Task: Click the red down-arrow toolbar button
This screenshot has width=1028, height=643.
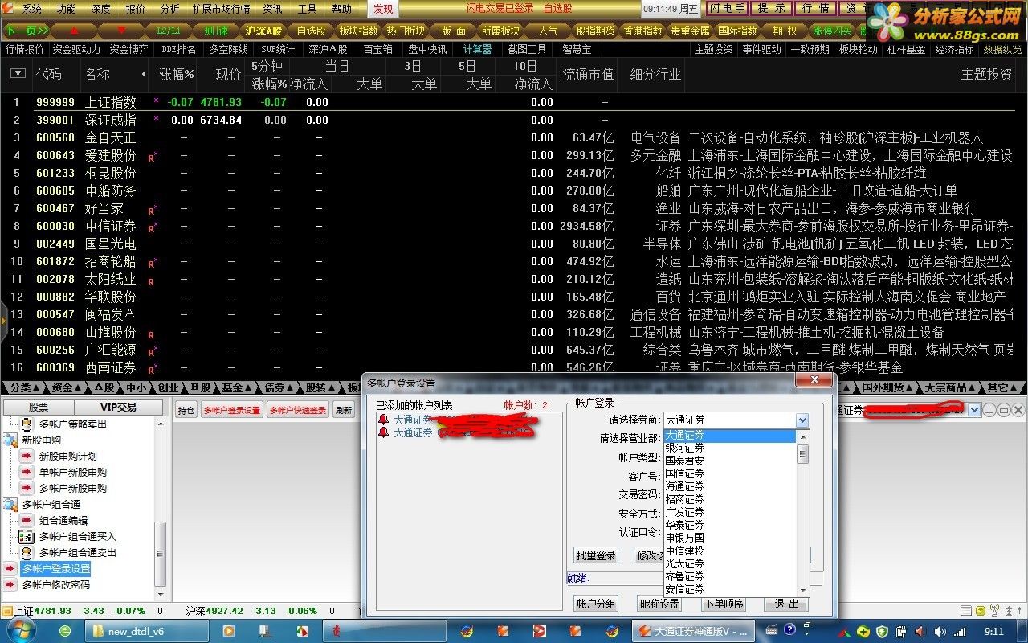Action: 121,31
